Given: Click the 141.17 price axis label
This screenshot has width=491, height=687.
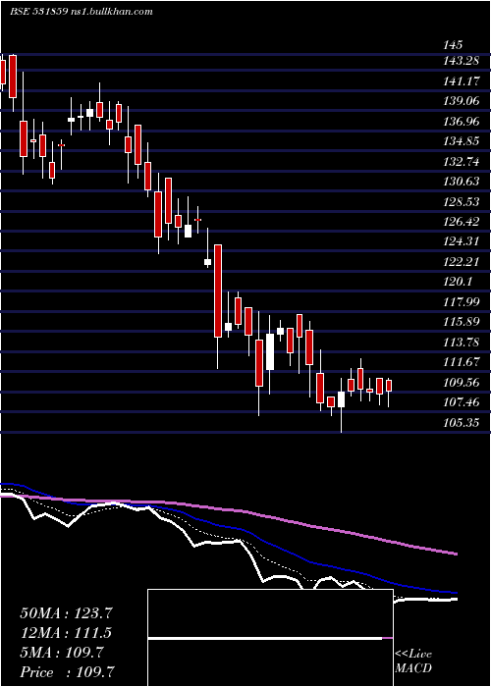Looking at the screenshot, I should tap(462, 81).
